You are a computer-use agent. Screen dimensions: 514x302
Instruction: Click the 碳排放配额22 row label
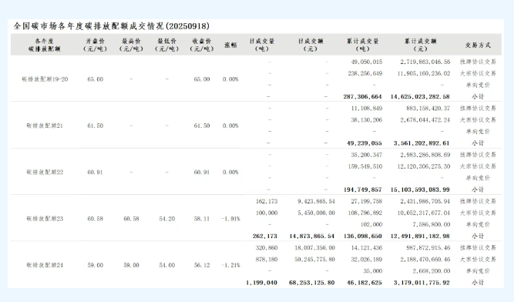coord(45,173)
